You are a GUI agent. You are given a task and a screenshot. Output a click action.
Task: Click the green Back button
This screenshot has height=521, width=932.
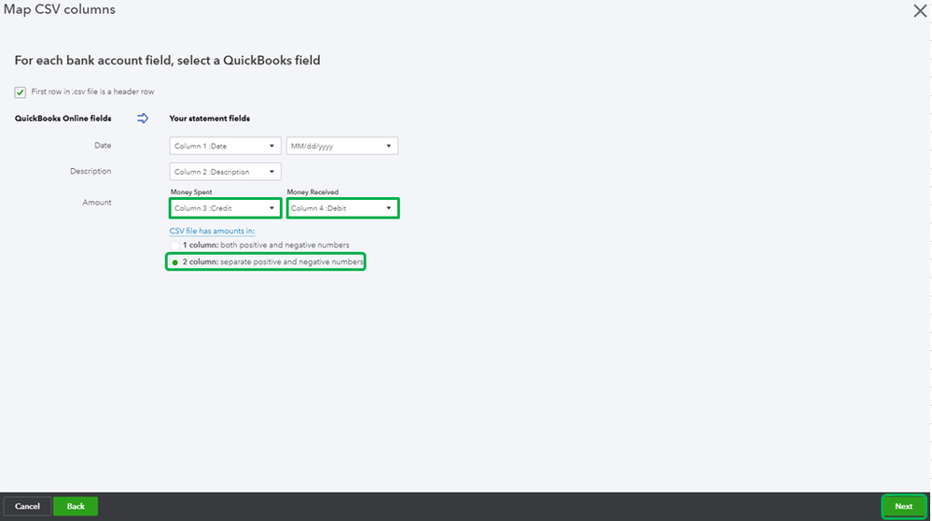[76, 506]
